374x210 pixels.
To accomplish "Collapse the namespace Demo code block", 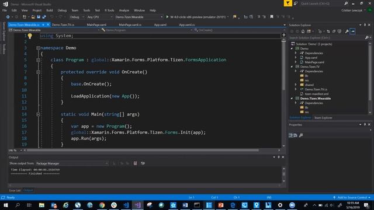I will tap(38, 48).
